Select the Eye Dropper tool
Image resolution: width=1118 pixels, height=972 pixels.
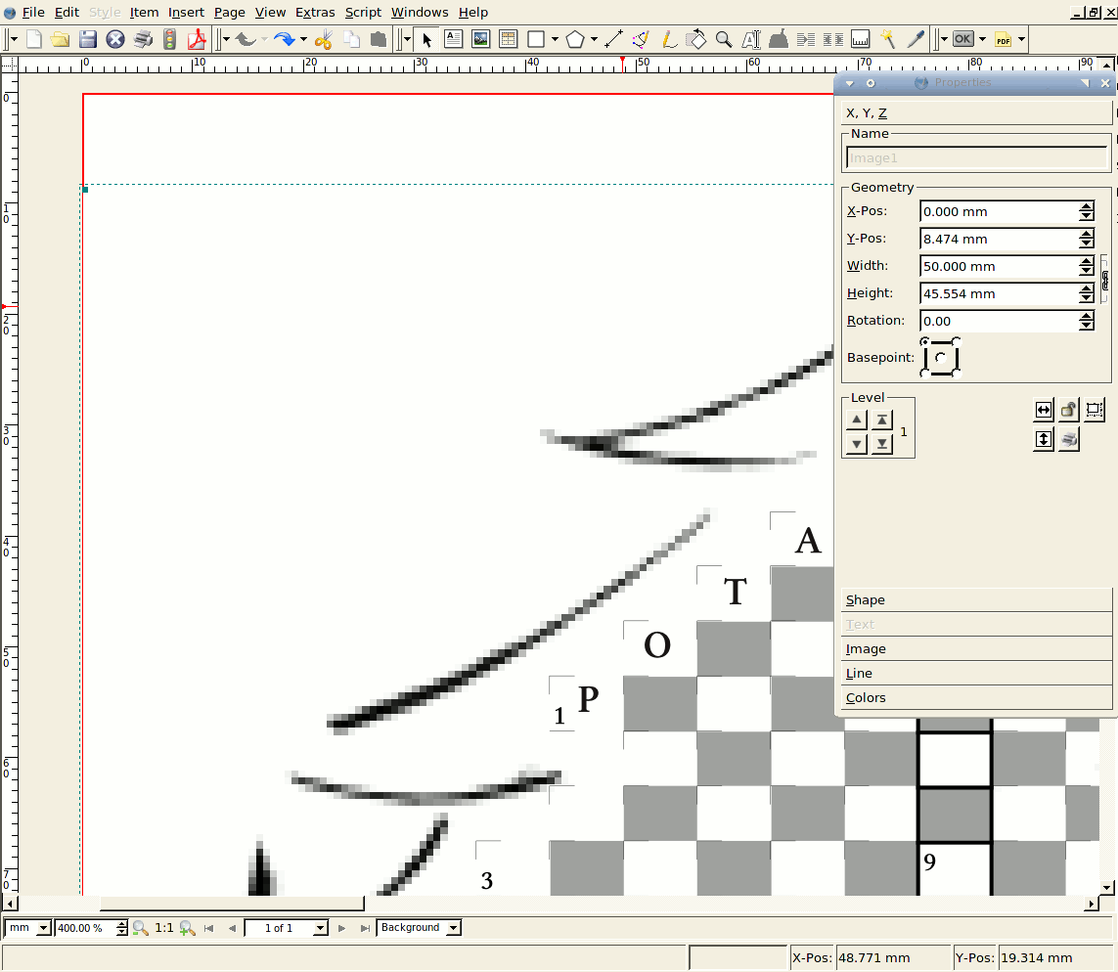(x=916, y=39)
